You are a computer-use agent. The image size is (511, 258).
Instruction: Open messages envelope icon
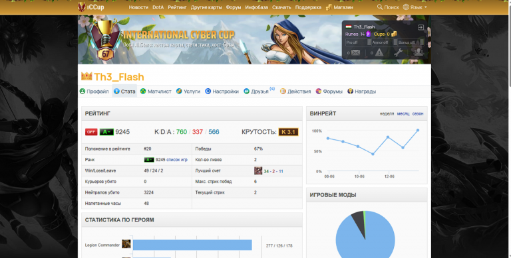(x=355, y=52)
